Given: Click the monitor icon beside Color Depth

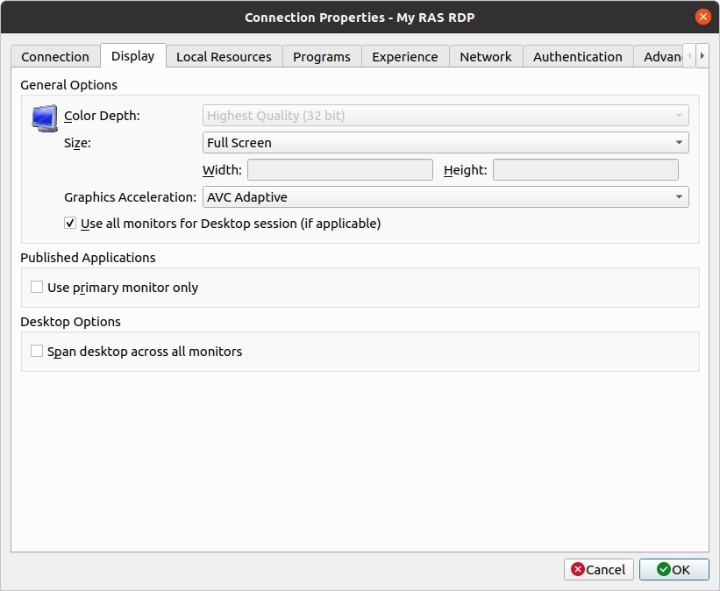Looking at the screenshot, I should coord(44,117).
